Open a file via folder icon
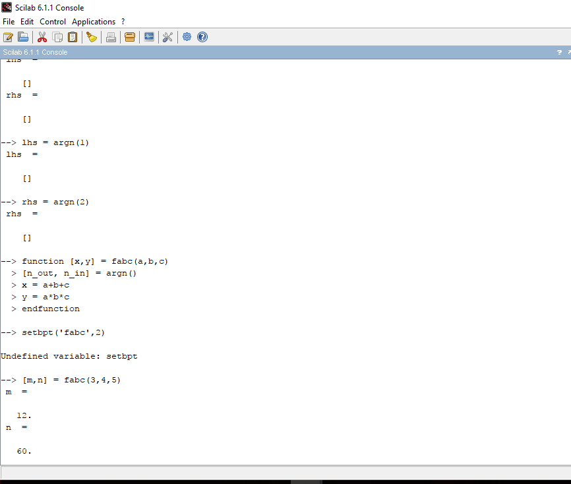The width and height of the screenshot is (571, 484). point(23,37)
